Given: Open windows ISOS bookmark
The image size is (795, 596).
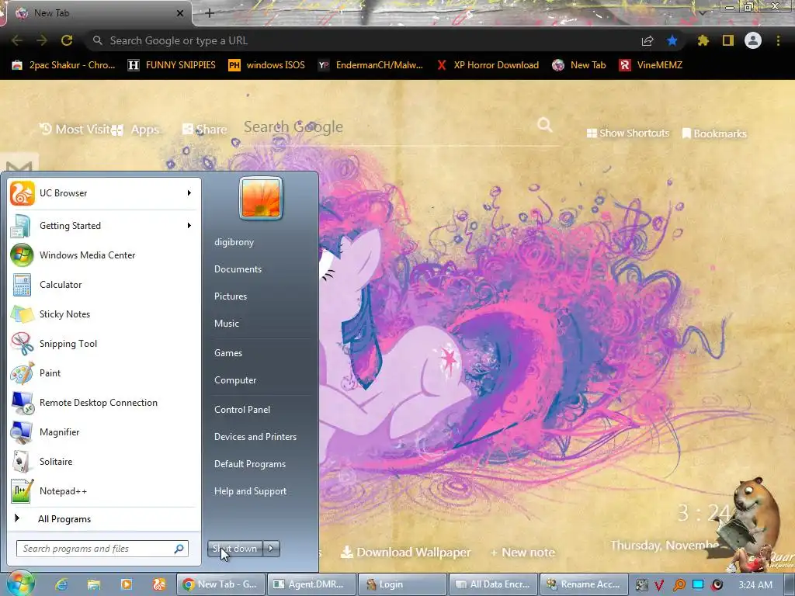Looking at the screenshot, I should click(267, 65).
